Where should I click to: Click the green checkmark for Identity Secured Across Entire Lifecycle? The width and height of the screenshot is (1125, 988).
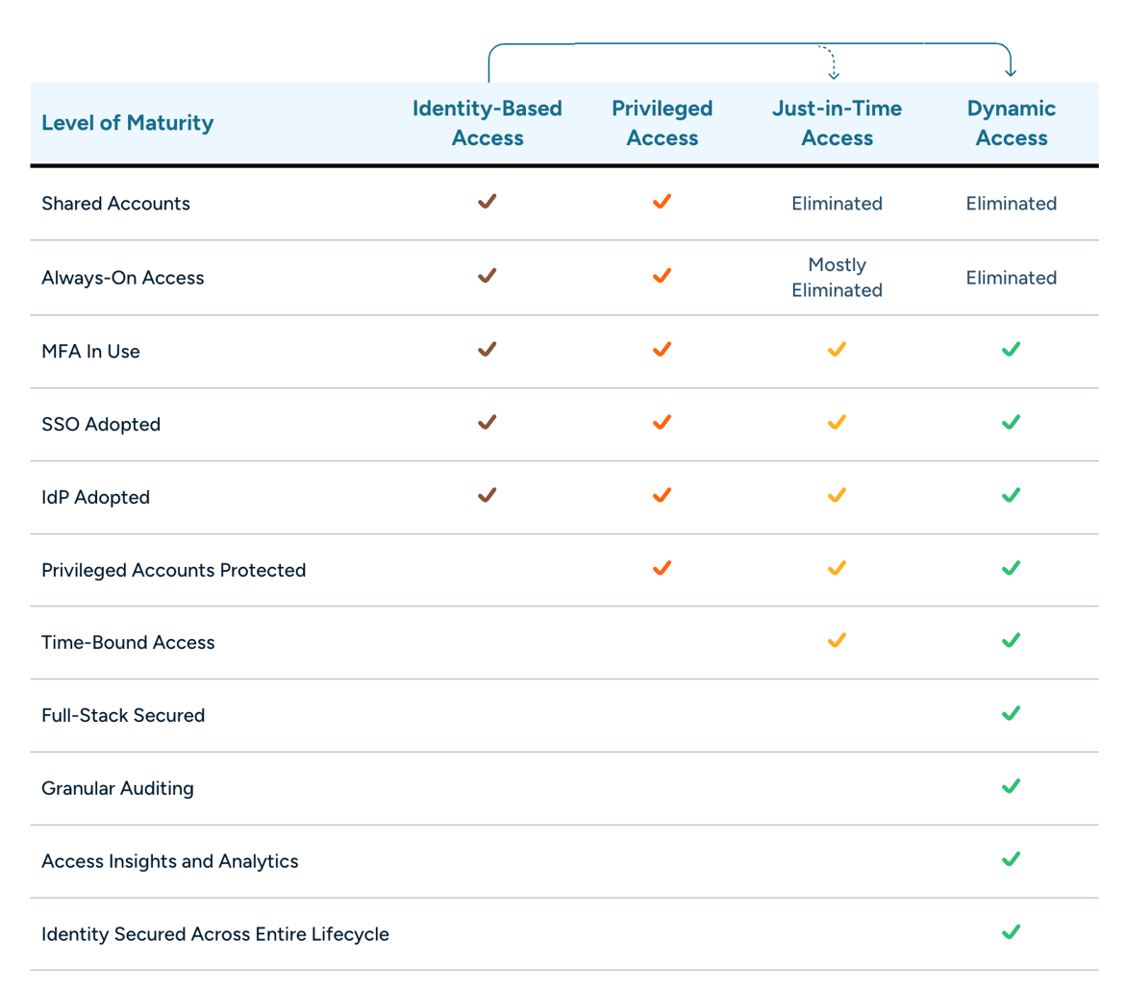pyautogui.click(x=1011, y=932)
